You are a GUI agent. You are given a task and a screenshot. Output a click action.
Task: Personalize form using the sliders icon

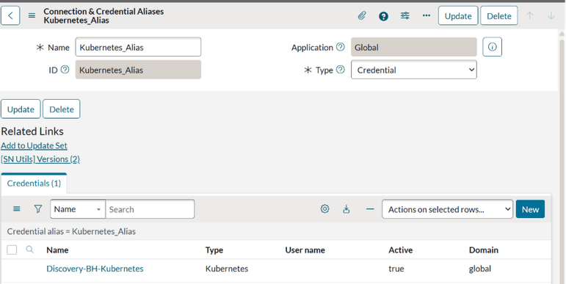(405, 15)
